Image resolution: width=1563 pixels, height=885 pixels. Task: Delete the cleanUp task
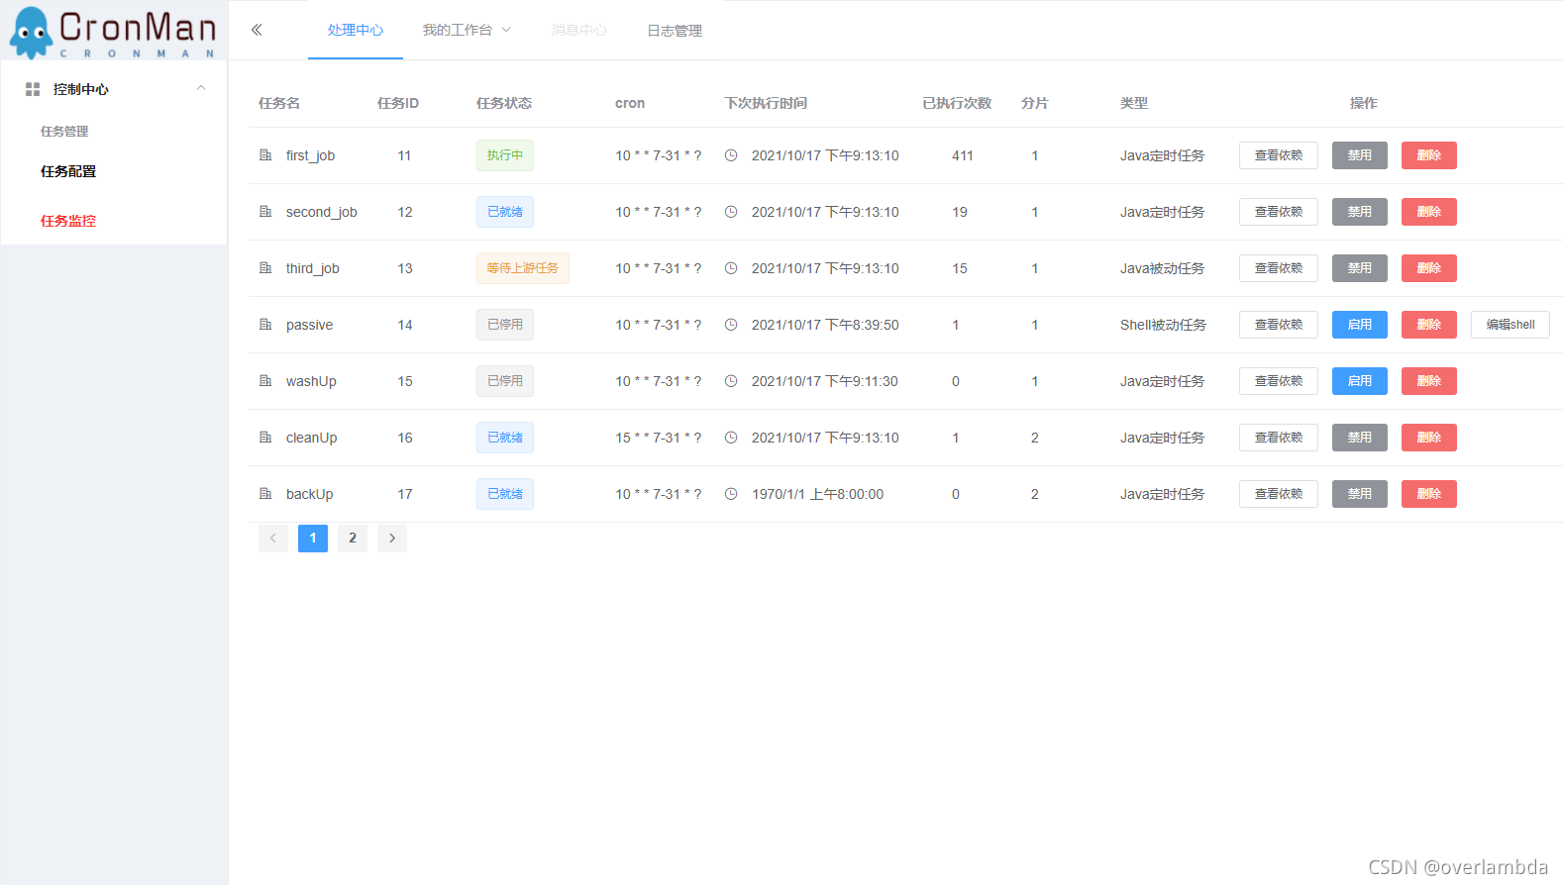pyautogui.click(x=1429, y=438)
